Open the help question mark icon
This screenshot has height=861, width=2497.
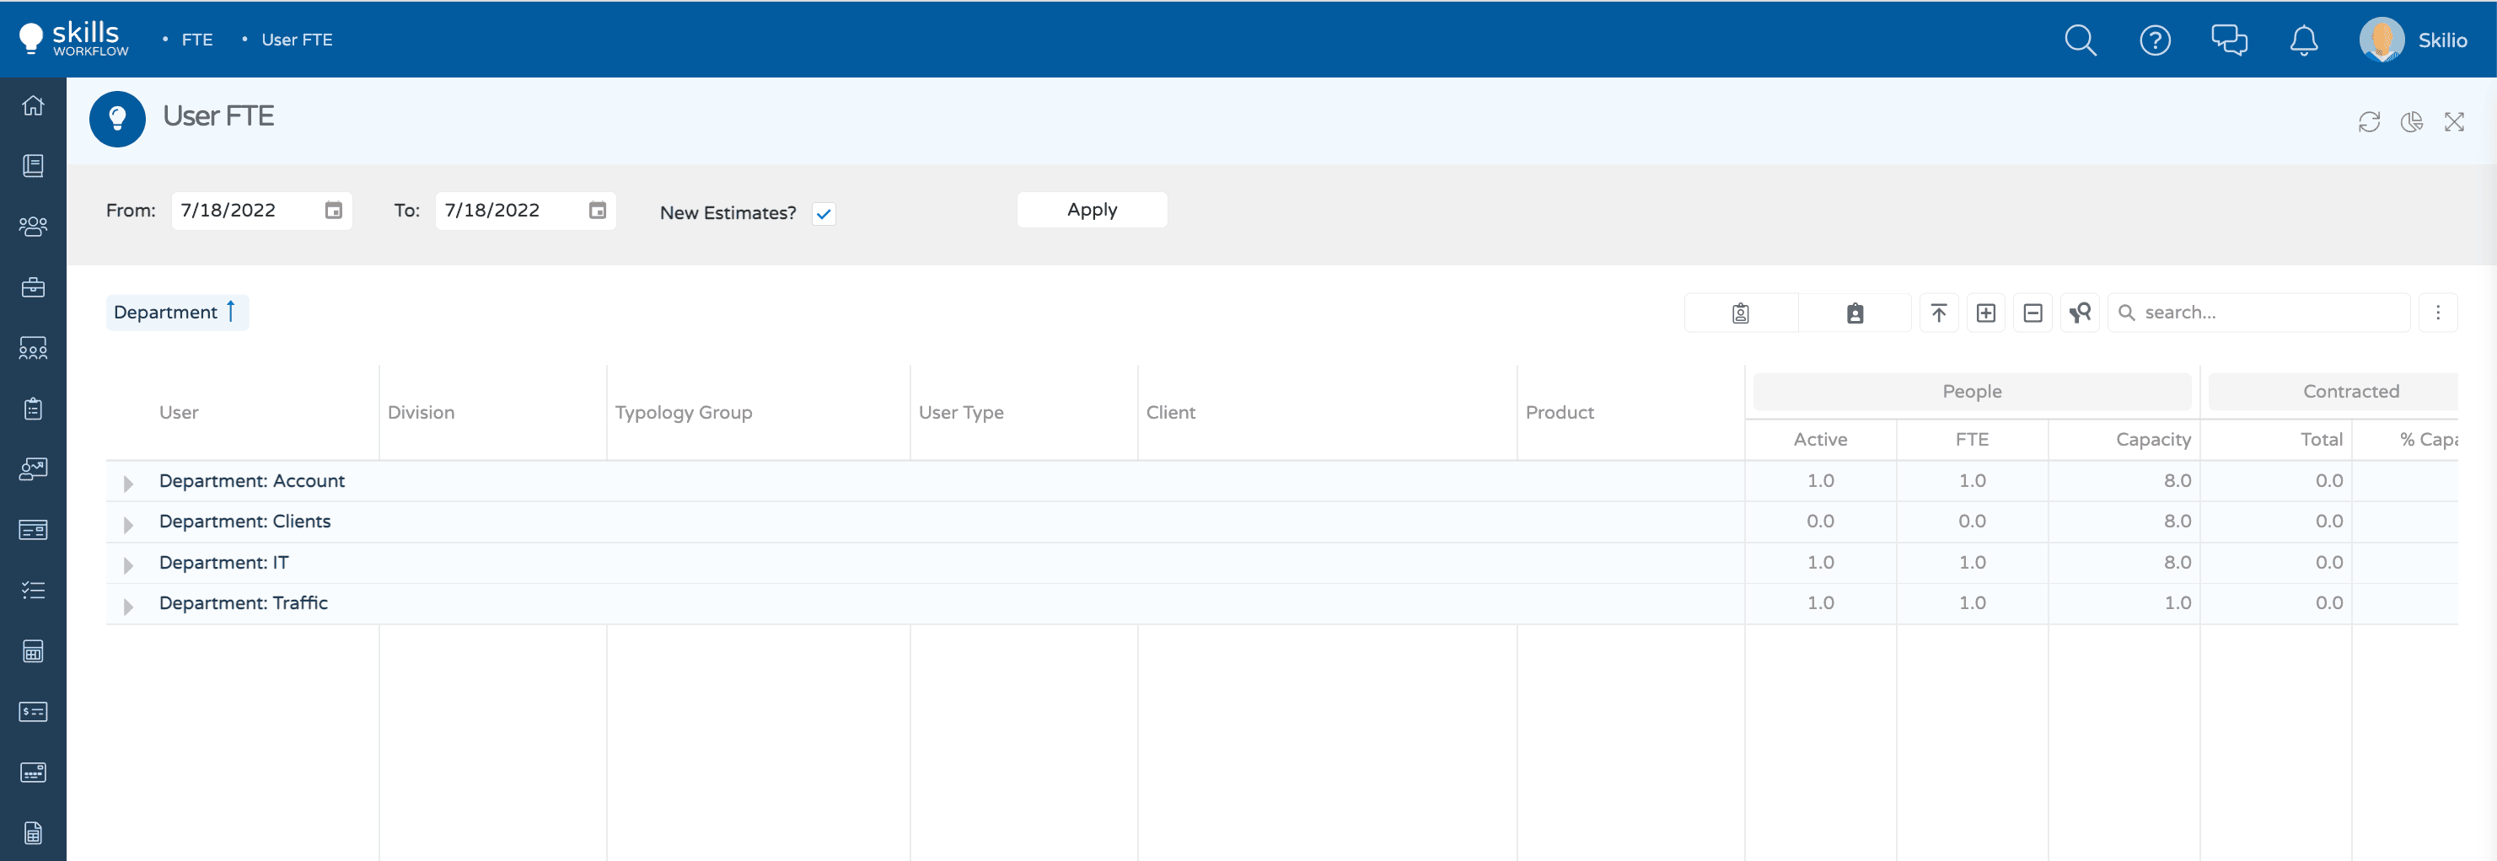(2154, 40)
